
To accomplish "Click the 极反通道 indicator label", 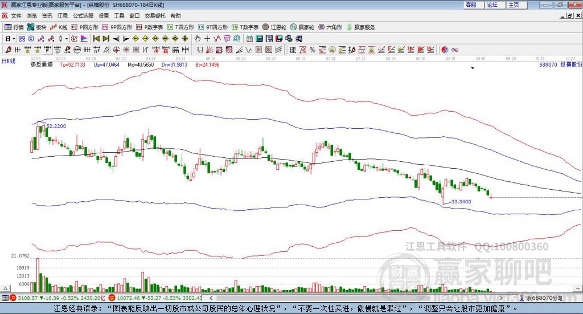I will point(42,65).
